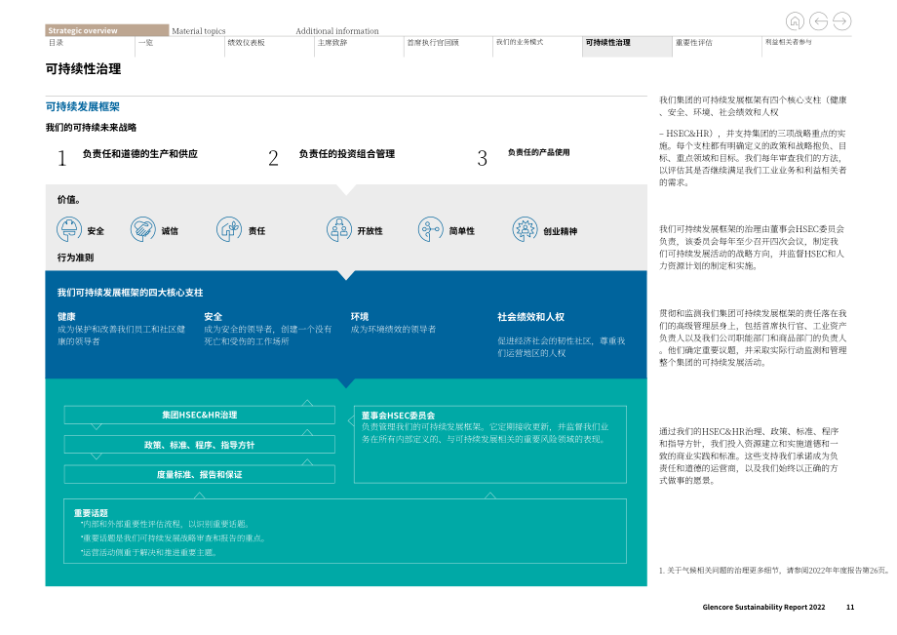897x635 pixels.
Task: Click bullet 内部和外部重要性评估流程
Action: pos(164,524)
